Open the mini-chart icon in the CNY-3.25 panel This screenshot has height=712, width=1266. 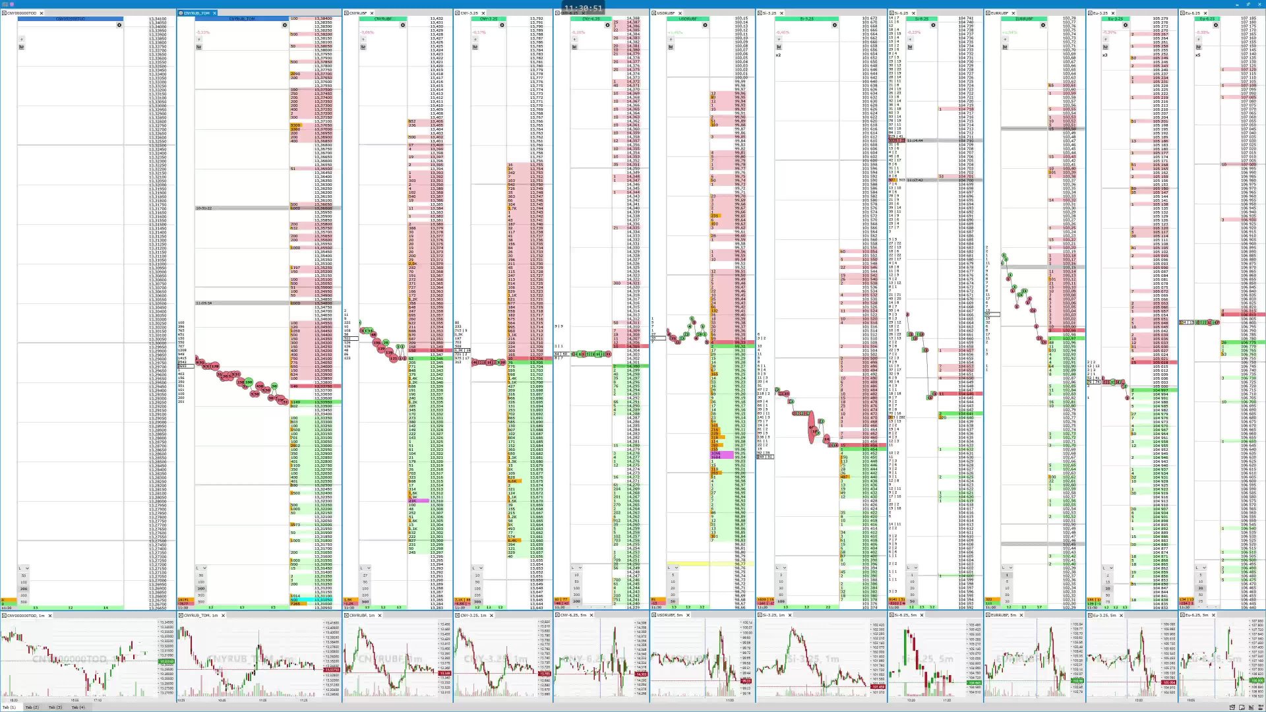click(x=474, y=47)
